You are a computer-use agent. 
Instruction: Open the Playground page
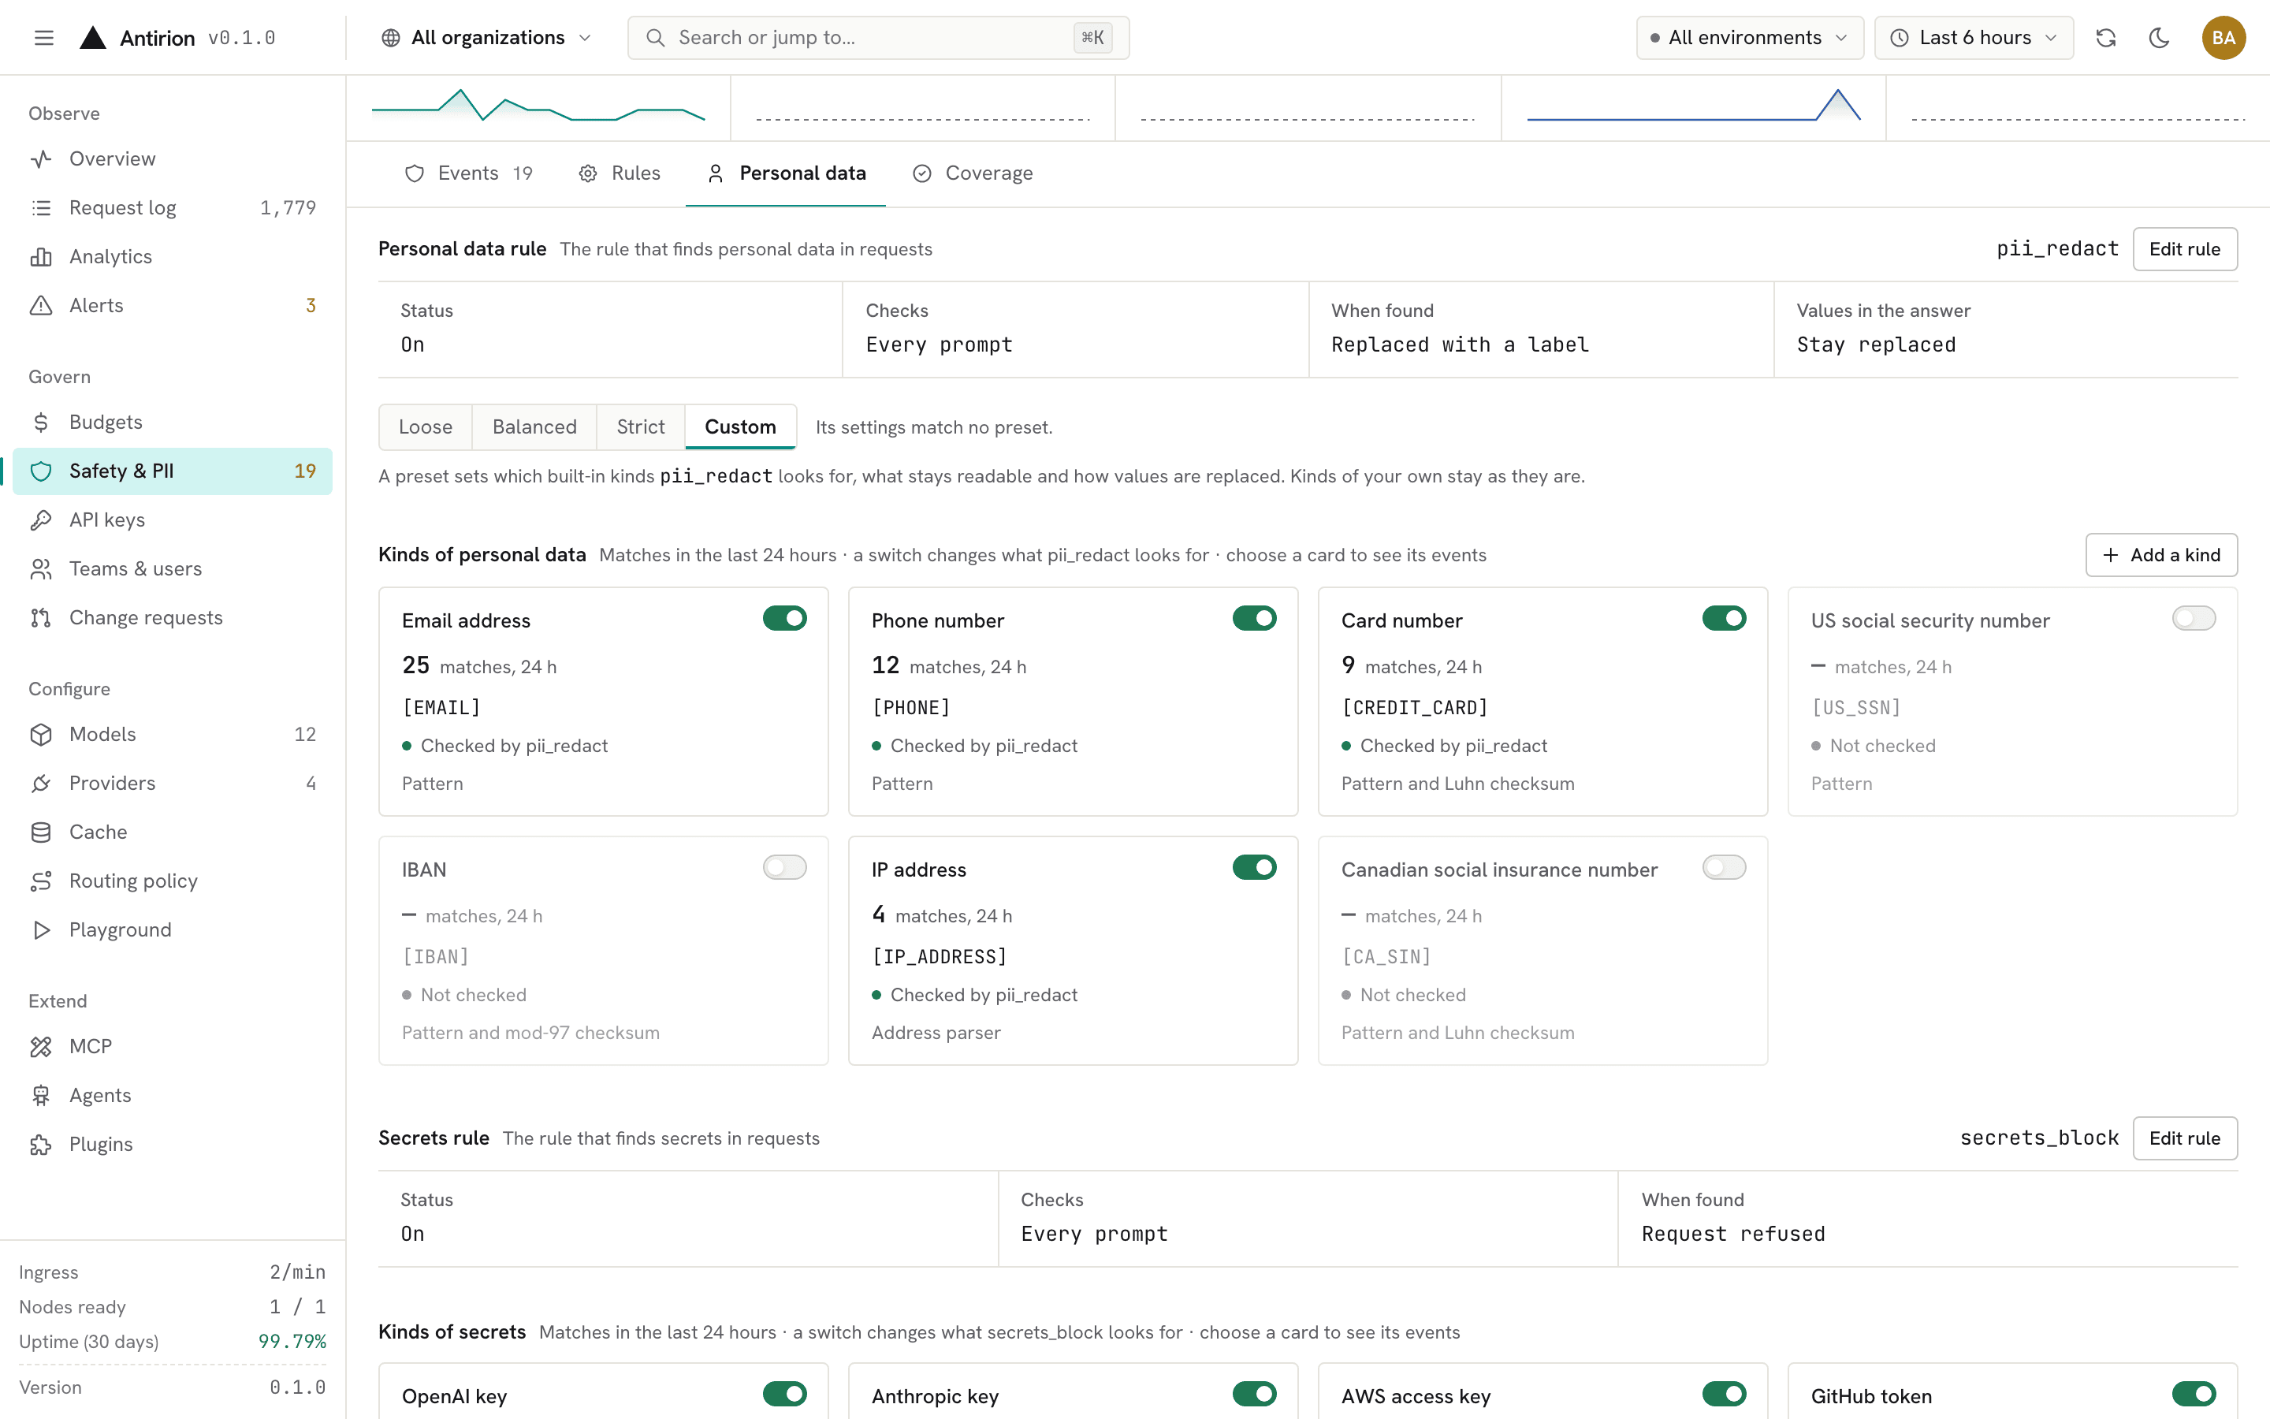click(173, 929)
